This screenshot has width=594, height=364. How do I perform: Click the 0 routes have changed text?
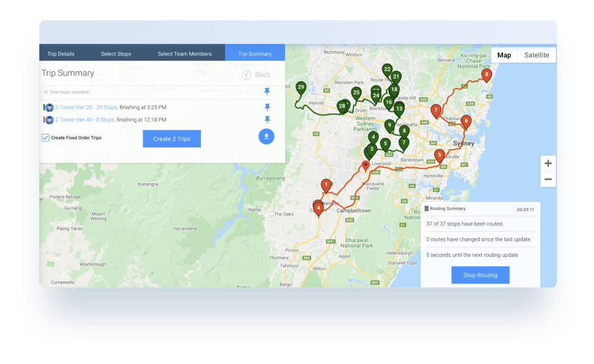(x=479, y=239)
